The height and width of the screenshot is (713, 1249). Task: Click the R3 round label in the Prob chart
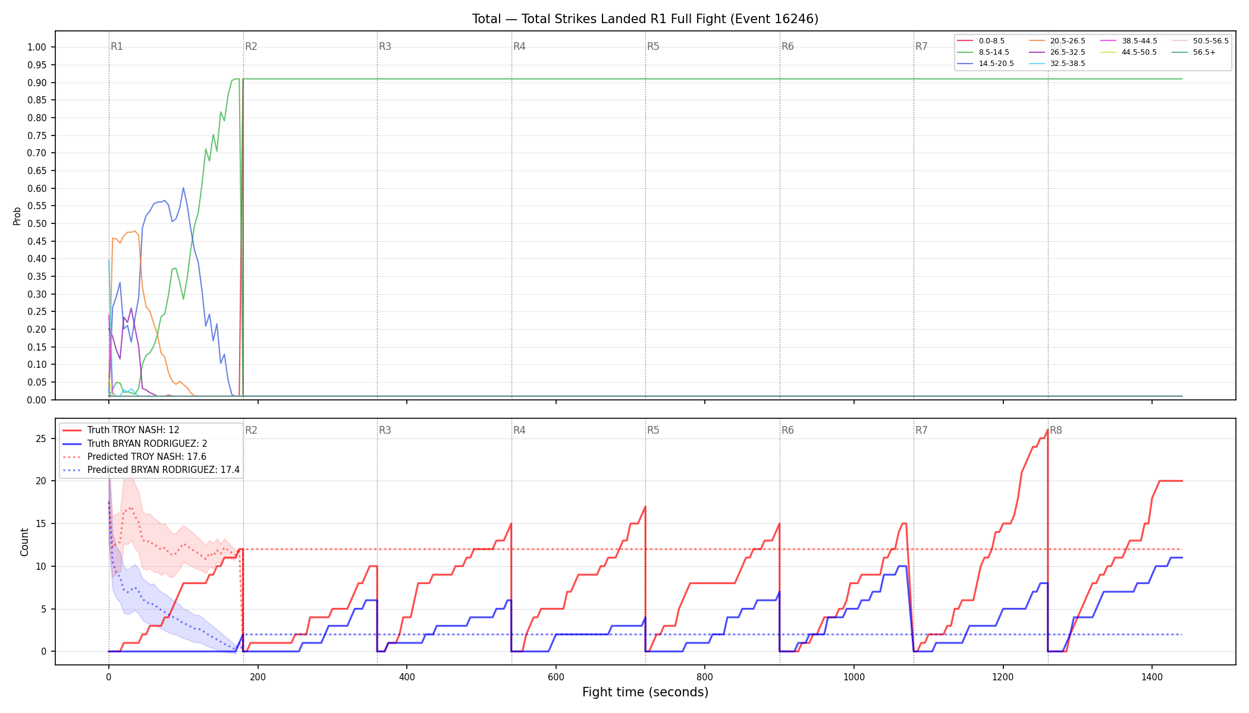click(x=385, y=46)
